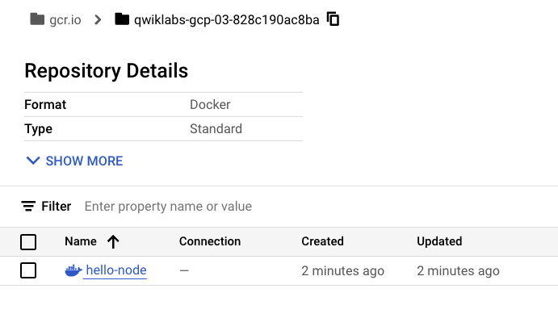This screenshot has height=318, width=558.
Task: Open the gcr.io breadcrumb link
Action: (x=65, y=20)
